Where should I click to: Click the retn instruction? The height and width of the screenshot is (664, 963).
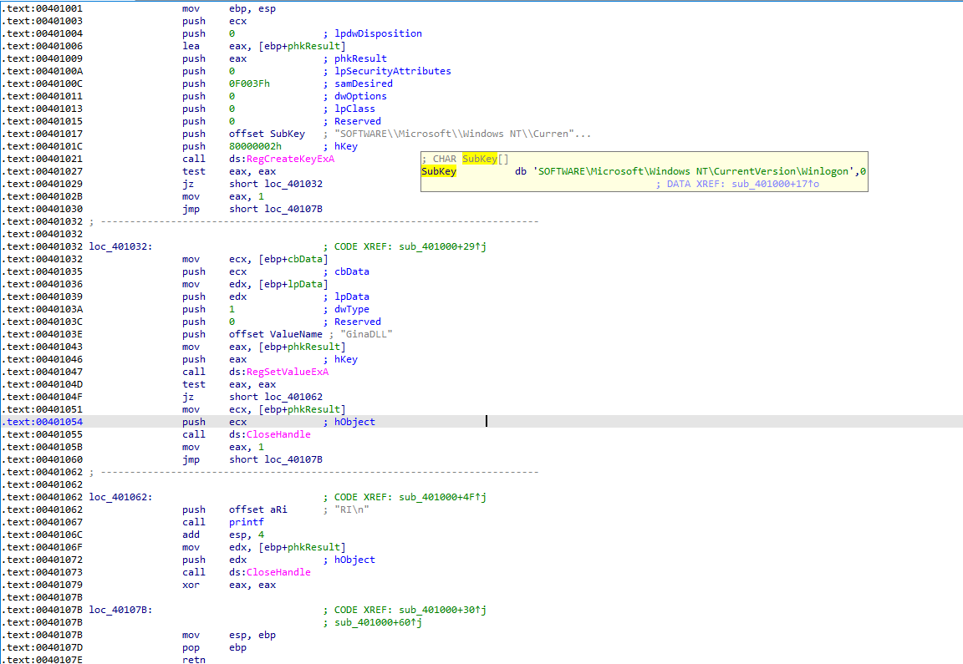point(194,660)
